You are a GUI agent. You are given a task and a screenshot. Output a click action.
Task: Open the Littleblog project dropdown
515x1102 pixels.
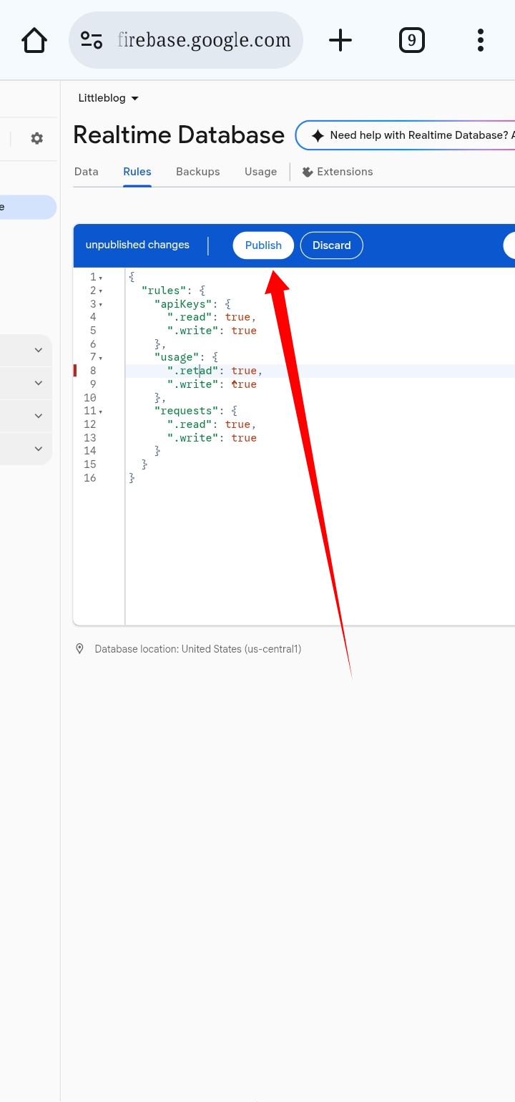coord(109,98)
